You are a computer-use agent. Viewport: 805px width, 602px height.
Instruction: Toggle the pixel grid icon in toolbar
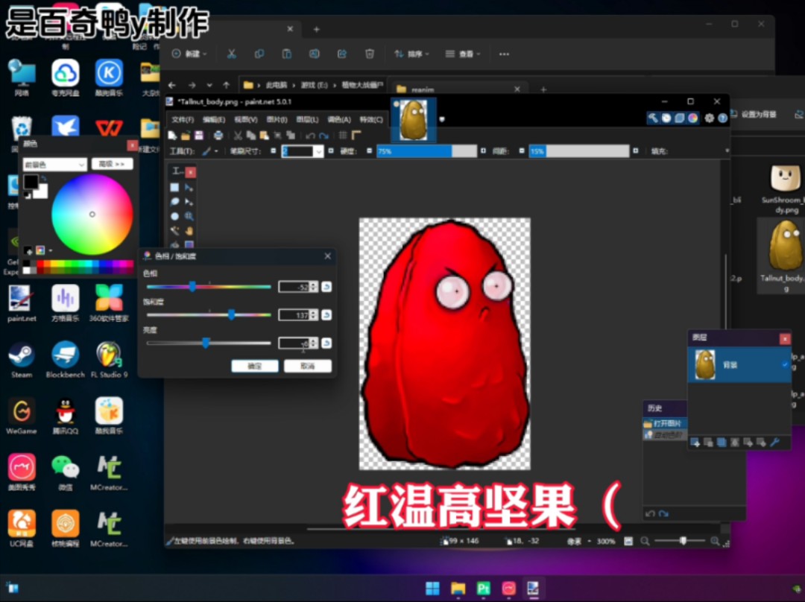pos(343,136)
